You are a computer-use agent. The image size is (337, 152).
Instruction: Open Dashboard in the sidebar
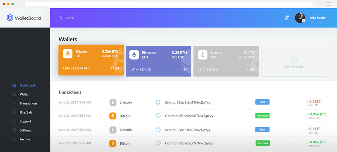click(27, 86)
